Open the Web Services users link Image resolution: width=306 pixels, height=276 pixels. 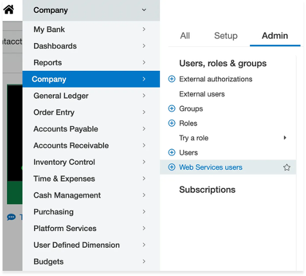click(211, 167)
